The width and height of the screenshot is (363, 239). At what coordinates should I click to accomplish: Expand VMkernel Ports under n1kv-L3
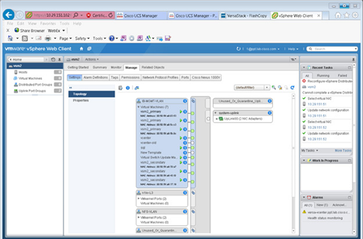click(138, 199)
